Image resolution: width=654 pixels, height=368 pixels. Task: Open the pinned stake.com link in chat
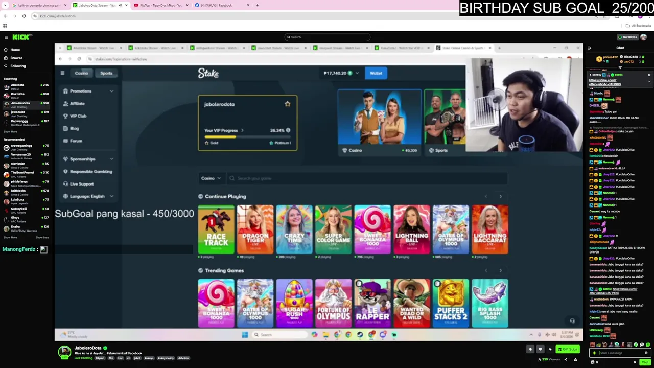(605, 82)
